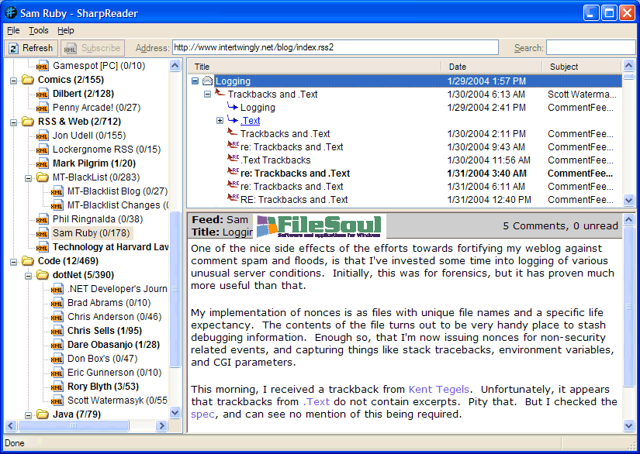Click the XML icon next to Dilbert

(42, 94)
